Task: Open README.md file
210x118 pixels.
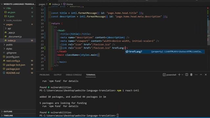Action: tap(13, 73)
